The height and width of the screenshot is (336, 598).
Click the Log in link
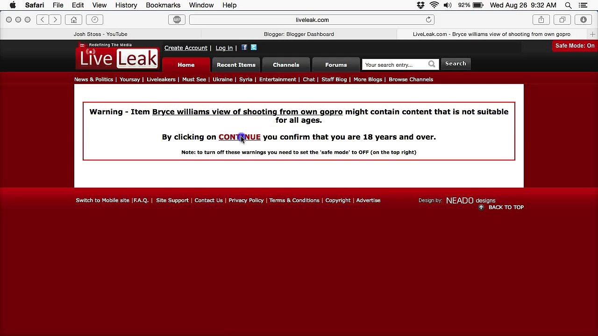point(224,48)
